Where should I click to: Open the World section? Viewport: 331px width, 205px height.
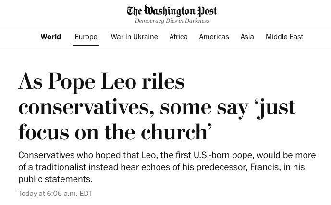tap(50, 37)
